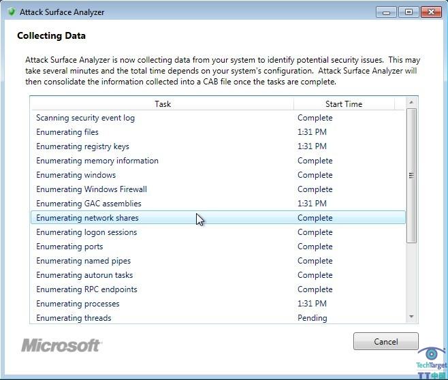Screen dimensions: 448x380
Task: Select the Enumerating logon sessions row
Action: [218, 232]
